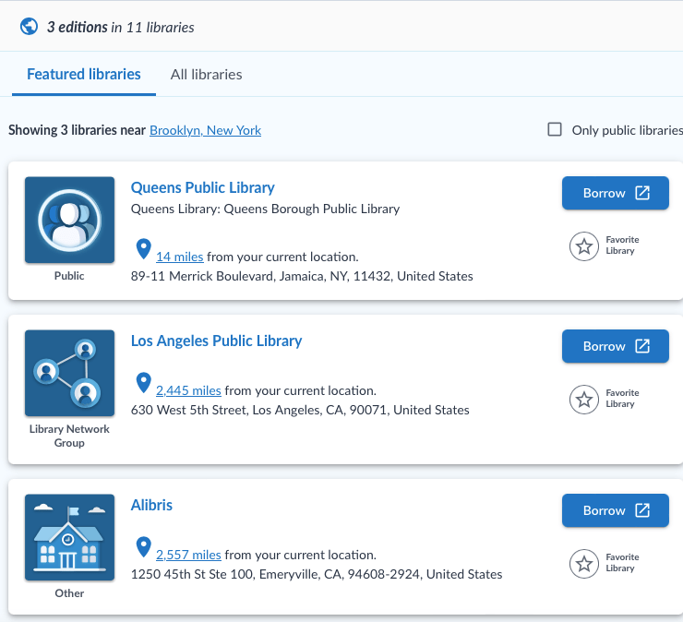Click the 630 West 5th Street address
Viewport: 683px width, 622px height.
pos(300,410)
